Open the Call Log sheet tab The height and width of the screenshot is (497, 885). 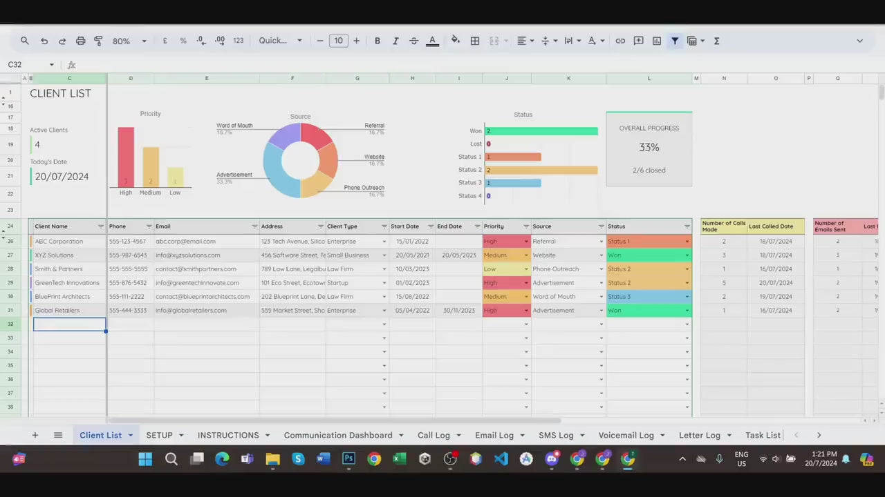point(434,435)
